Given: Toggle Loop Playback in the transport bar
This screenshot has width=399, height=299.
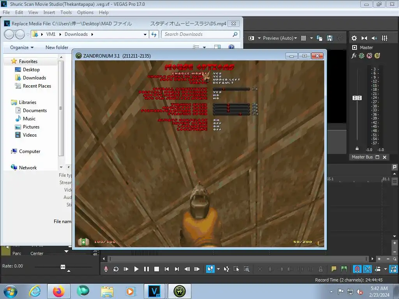Looking at the screenshot, I should point(116,269).
